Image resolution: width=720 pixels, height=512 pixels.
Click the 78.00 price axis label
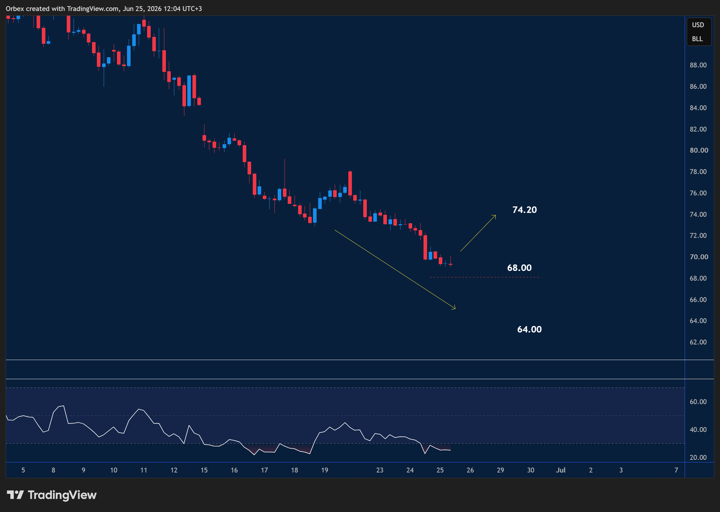pyautogui.click(x=698, y=172)
